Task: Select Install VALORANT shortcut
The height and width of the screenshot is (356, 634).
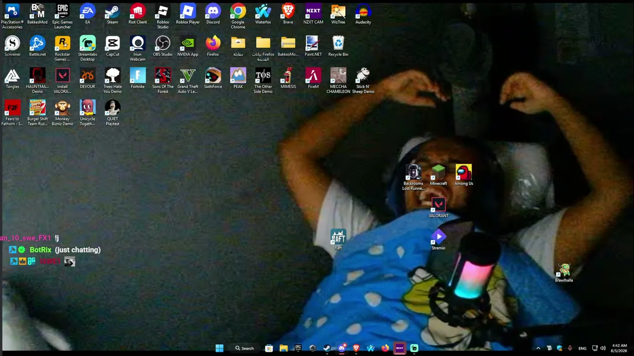Action: pyautogui.click(x=62, y=81)
